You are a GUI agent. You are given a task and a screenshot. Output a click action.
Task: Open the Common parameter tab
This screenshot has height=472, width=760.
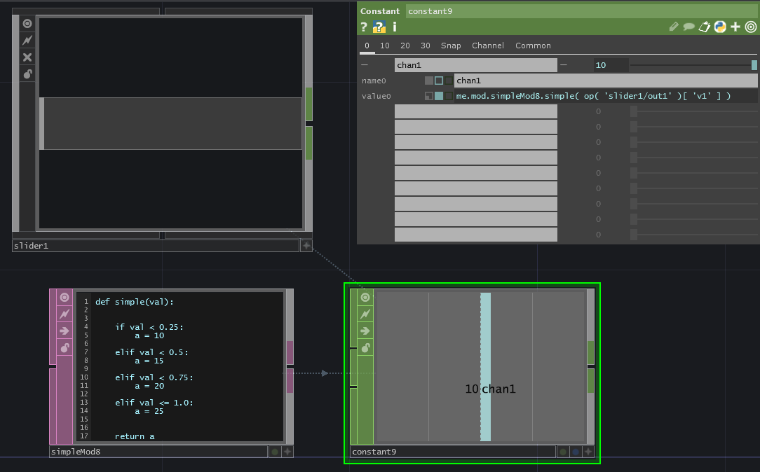tap(533, 46)
